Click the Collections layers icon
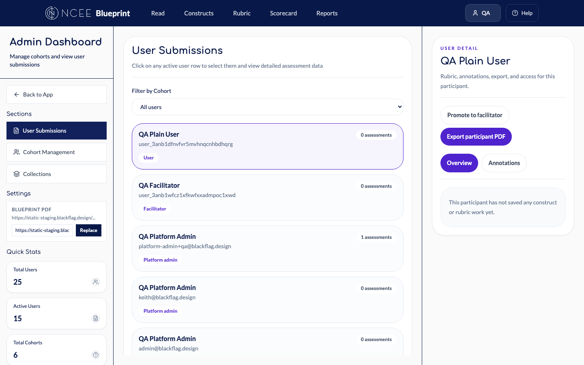584x365 pixels. click(x=16, y=174)
